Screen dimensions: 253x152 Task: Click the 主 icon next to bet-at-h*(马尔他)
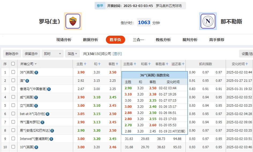(47, 114)
